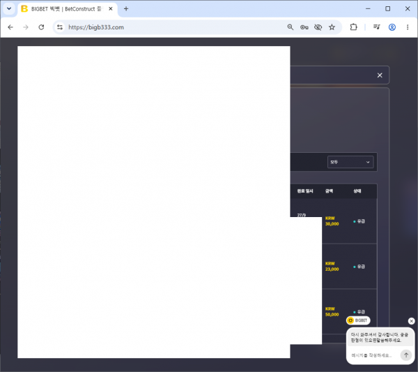Open the Chrome profile avatar

(x=392, y=27)
